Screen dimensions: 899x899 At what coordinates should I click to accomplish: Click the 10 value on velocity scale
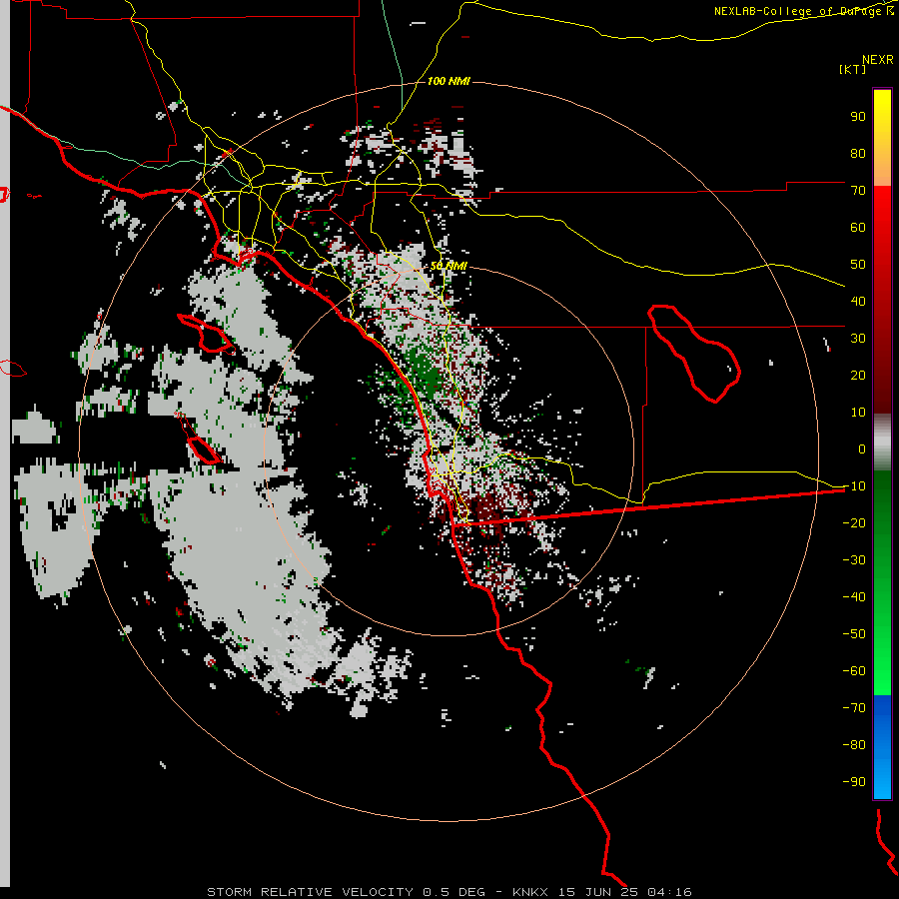858,413
